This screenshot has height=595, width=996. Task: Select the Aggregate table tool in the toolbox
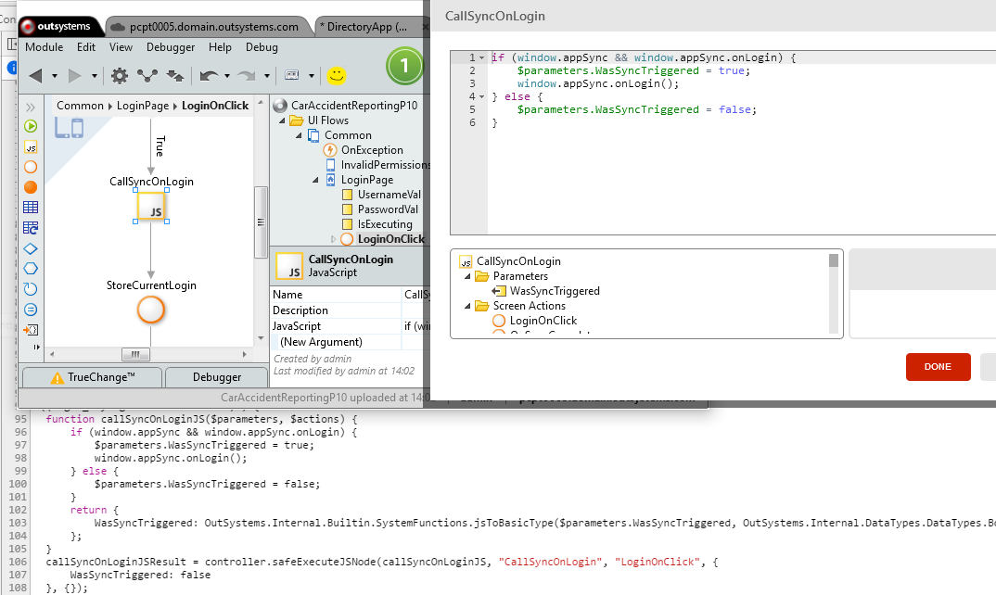click(31, 208)
